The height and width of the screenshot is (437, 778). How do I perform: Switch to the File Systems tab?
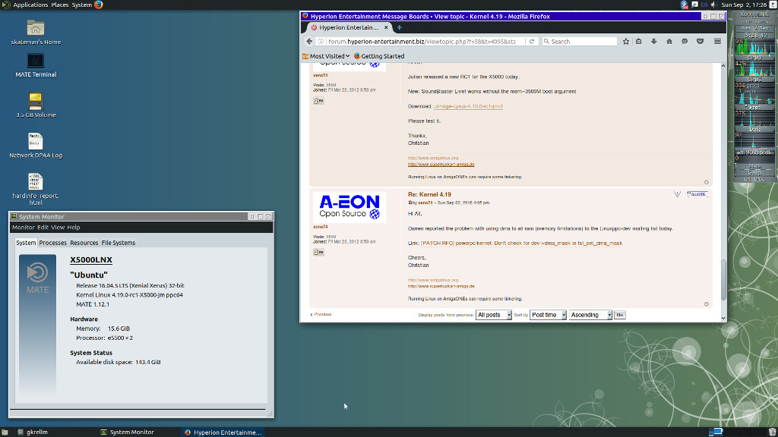[x=118, y=243]
